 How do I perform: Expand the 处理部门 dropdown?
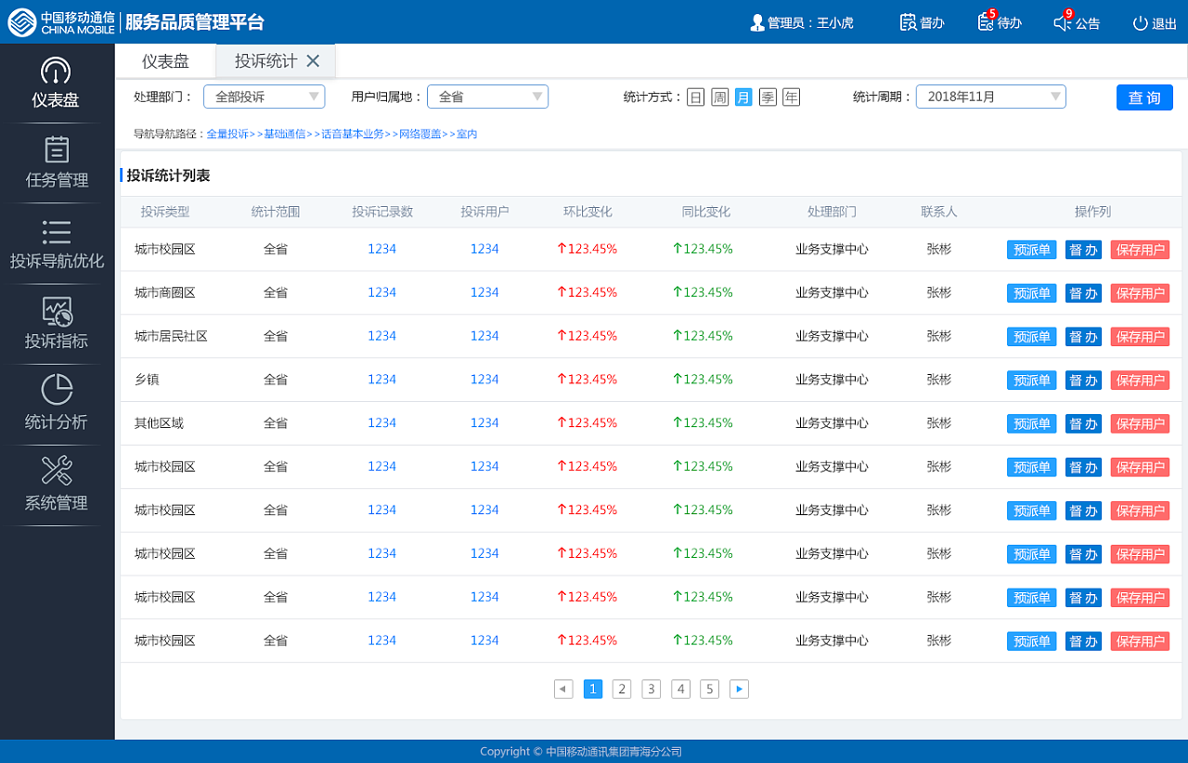[265, 97]
